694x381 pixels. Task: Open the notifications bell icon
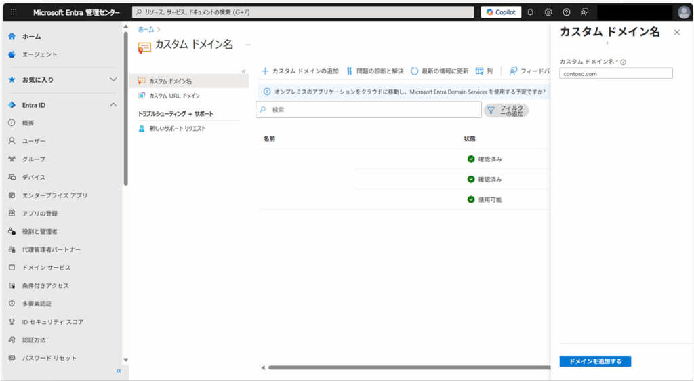(531, 12)
